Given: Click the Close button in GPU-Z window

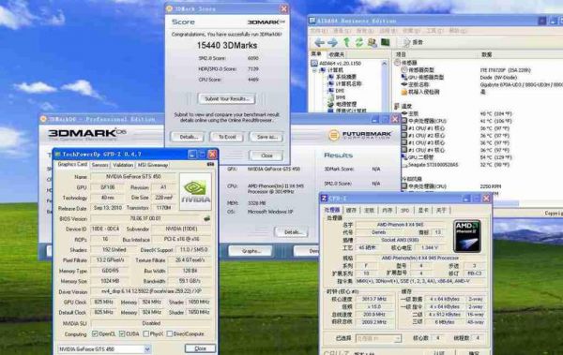Looking at the screenshot, I should (x=200, y=348).
